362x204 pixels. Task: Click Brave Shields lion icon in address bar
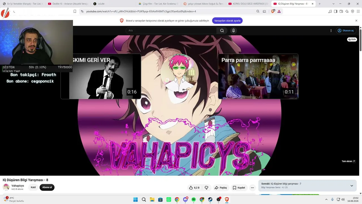pyautogui.click(x=273, y=11)
